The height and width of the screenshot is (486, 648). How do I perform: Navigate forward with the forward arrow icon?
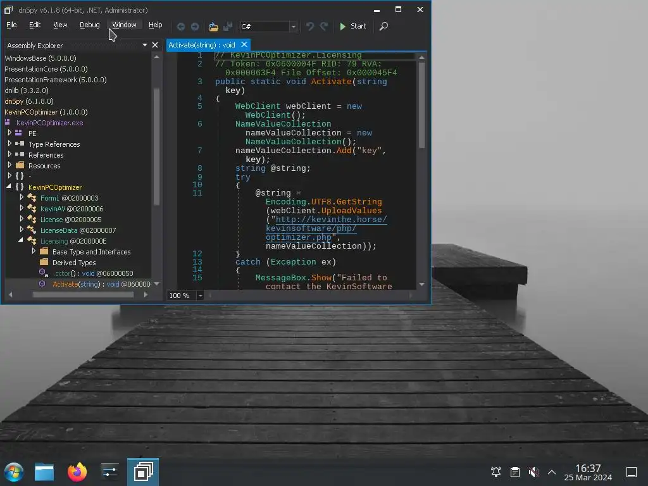pos(195,27)
